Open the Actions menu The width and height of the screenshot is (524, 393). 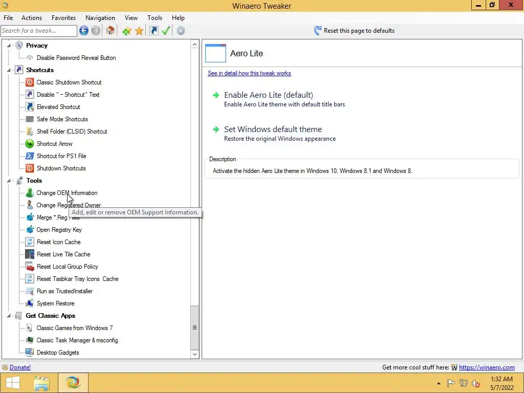tap(32, 18)
